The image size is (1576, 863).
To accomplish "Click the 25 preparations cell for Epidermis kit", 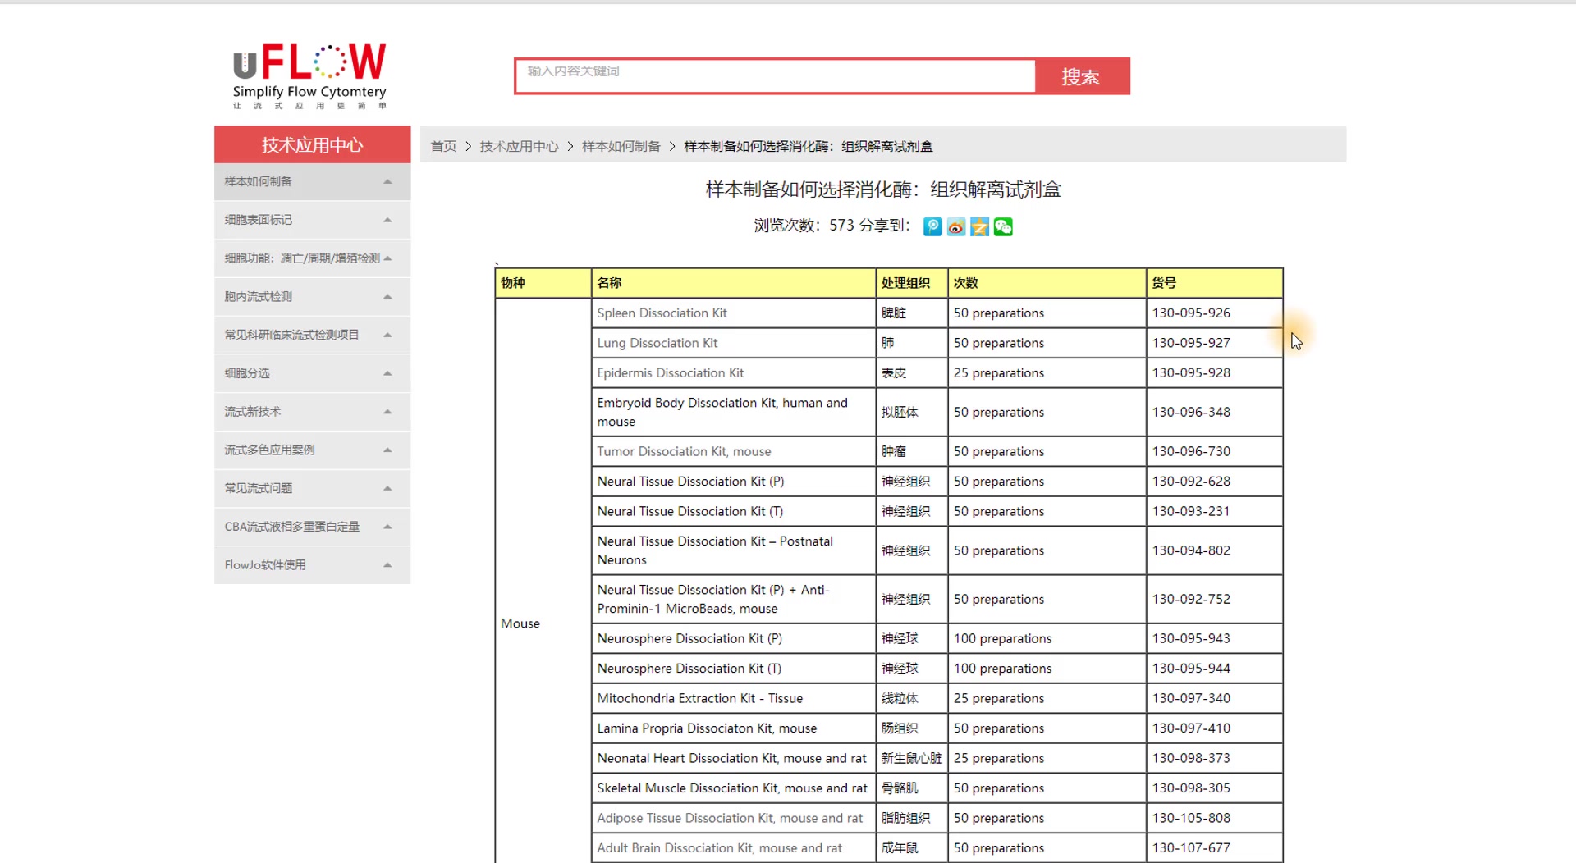I will click(x=1047, y=373).
